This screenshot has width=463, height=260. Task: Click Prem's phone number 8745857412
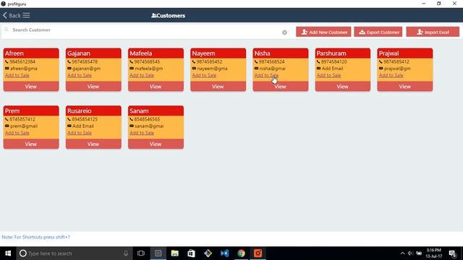tap(22, 119)
